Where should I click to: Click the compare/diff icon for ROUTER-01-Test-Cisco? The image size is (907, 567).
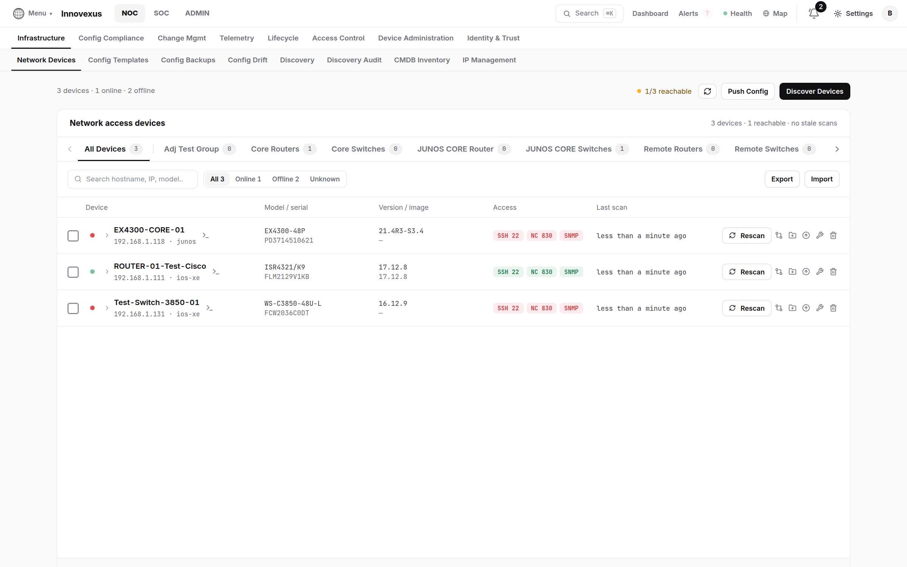point(779,271)
